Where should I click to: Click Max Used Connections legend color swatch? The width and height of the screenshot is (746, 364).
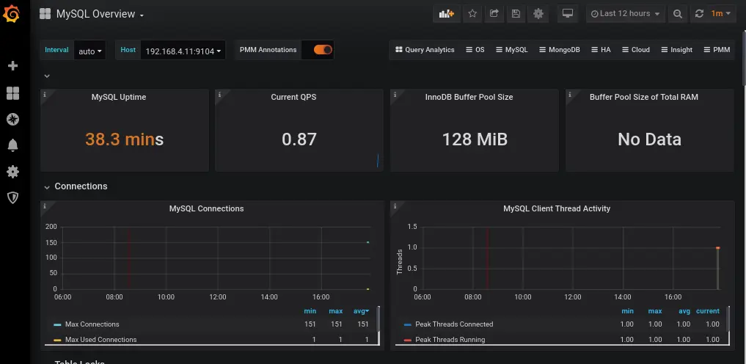click(x=57, y=341)
